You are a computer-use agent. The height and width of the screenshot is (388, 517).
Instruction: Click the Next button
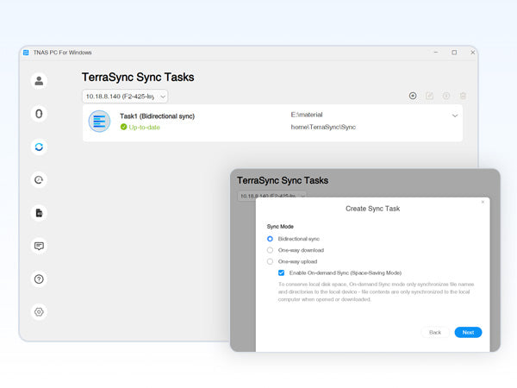(468, 332)
